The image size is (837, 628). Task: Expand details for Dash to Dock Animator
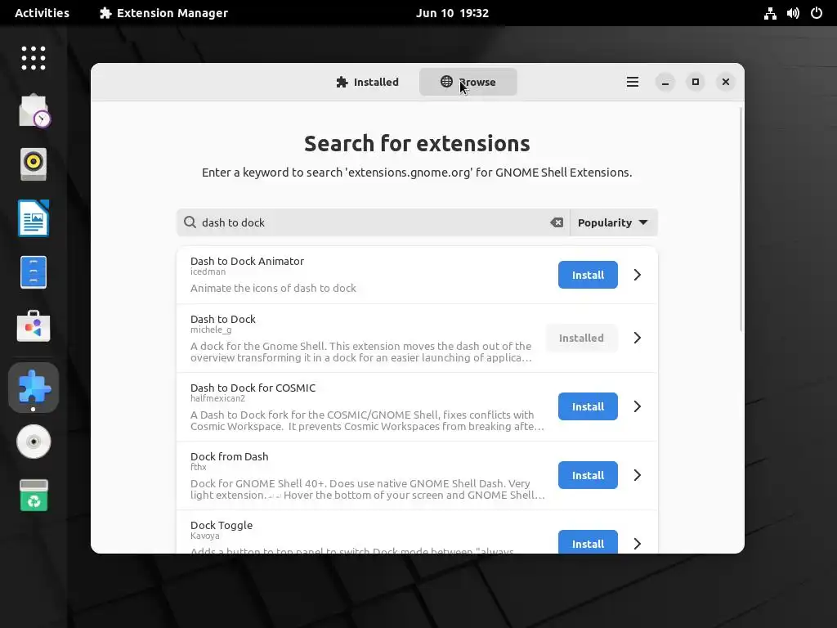pyautogui.click(x=637, y=275)
